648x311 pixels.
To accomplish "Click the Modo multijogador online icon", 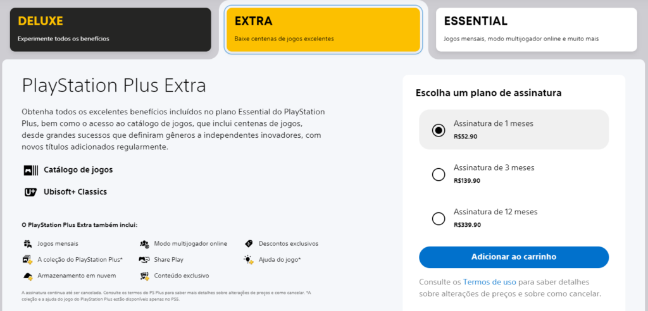I will click(144, 243).
